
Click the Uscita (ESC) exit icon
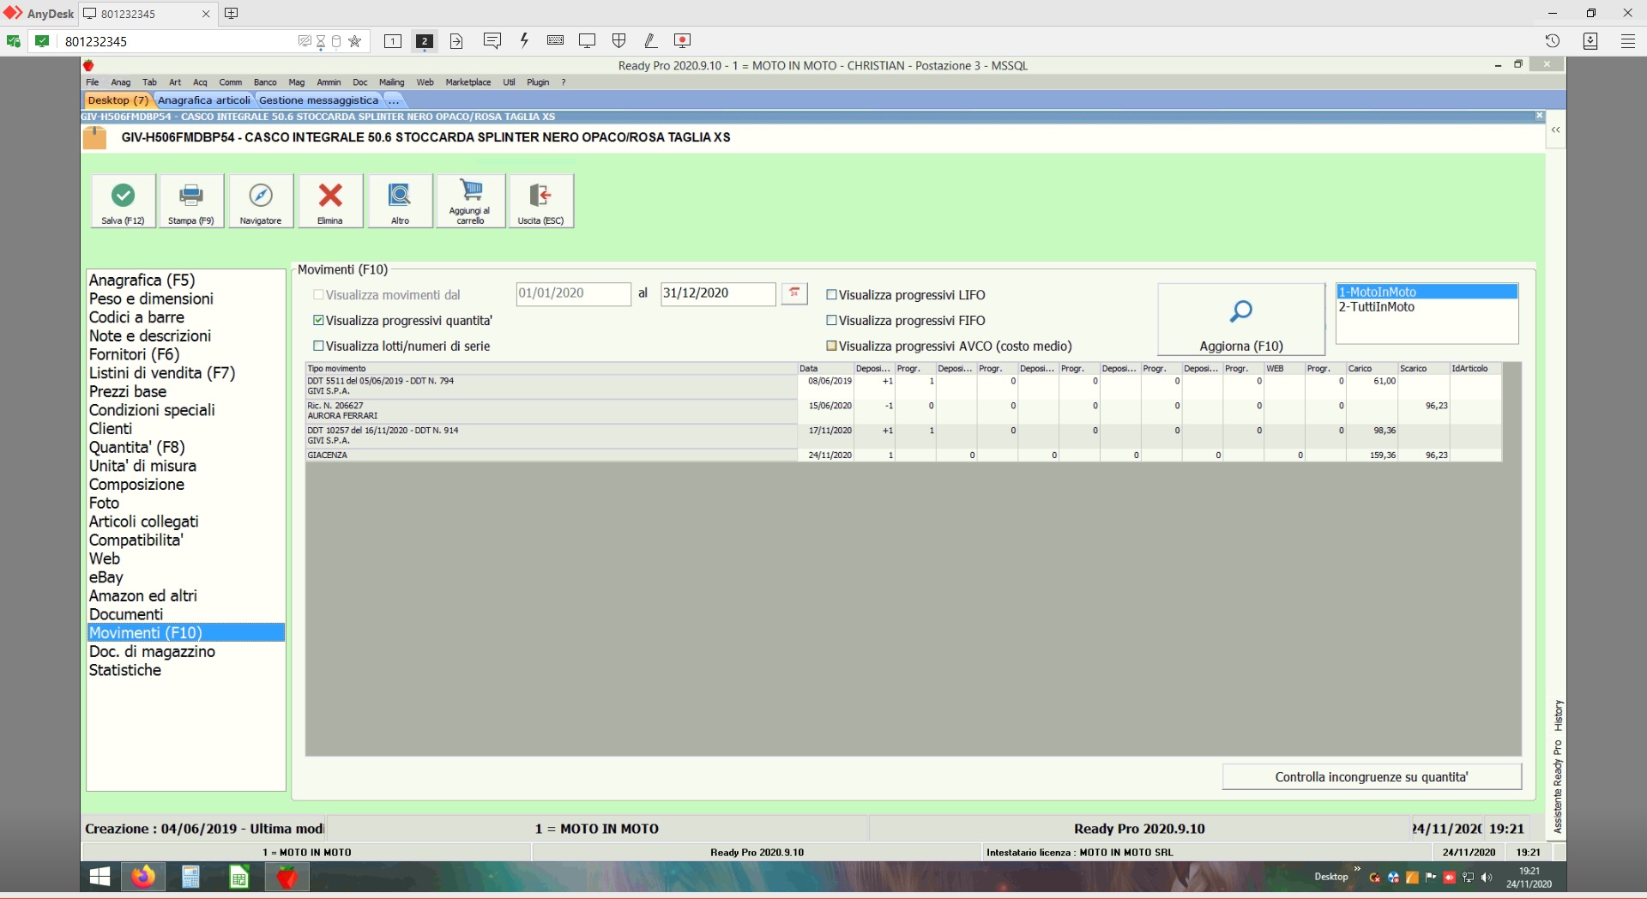click(540, 201)
